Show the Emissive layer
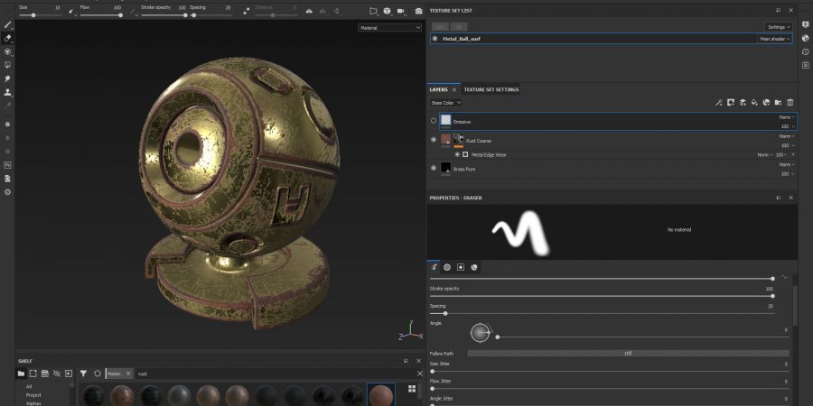This screenshot has width=813, height=406. coord(434,120)
